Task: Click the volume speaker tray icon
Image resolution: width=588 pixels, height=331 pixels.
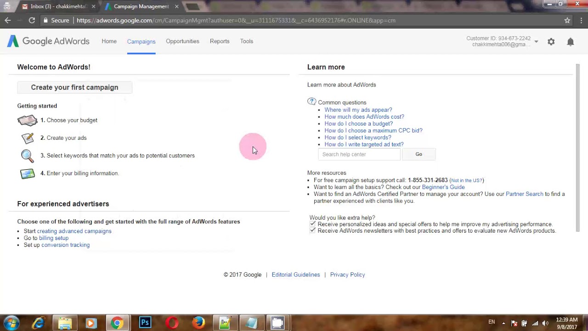Action: [545, 323]
